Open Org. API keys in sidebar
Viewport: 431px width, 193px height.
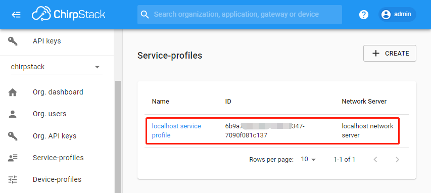[57, 136]
